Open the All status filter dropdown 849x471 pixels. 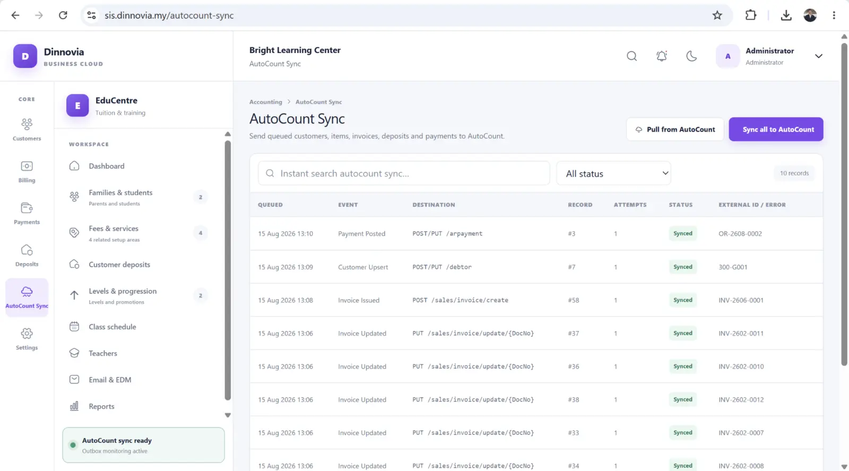tap(614, 173)
